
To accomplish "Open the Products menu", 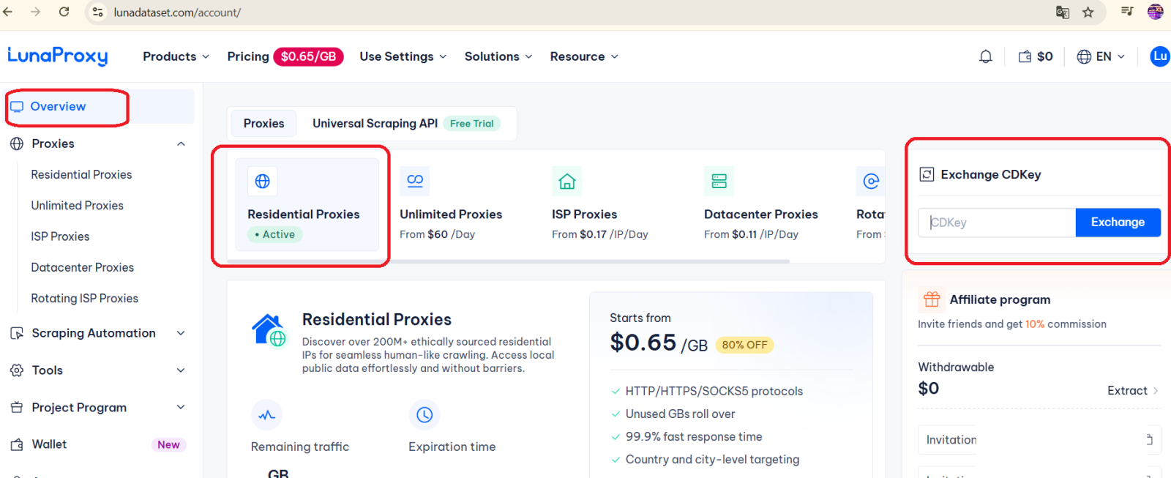I will [x=176, y=56].
